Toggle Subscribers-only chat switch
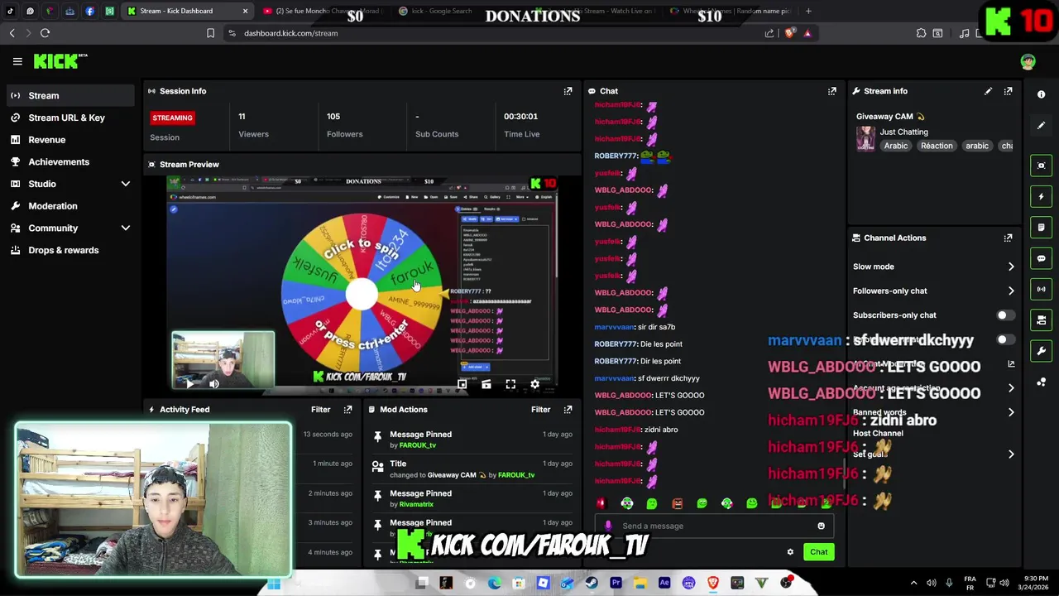The image size is (1059, 596). pos(1004,315)
